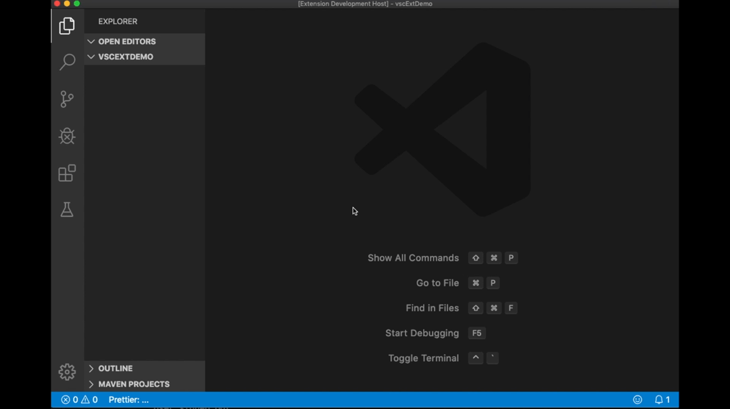The image size is (730, 409).
Task: Open the Extensions view icon
Action: [x=67, y=173]
